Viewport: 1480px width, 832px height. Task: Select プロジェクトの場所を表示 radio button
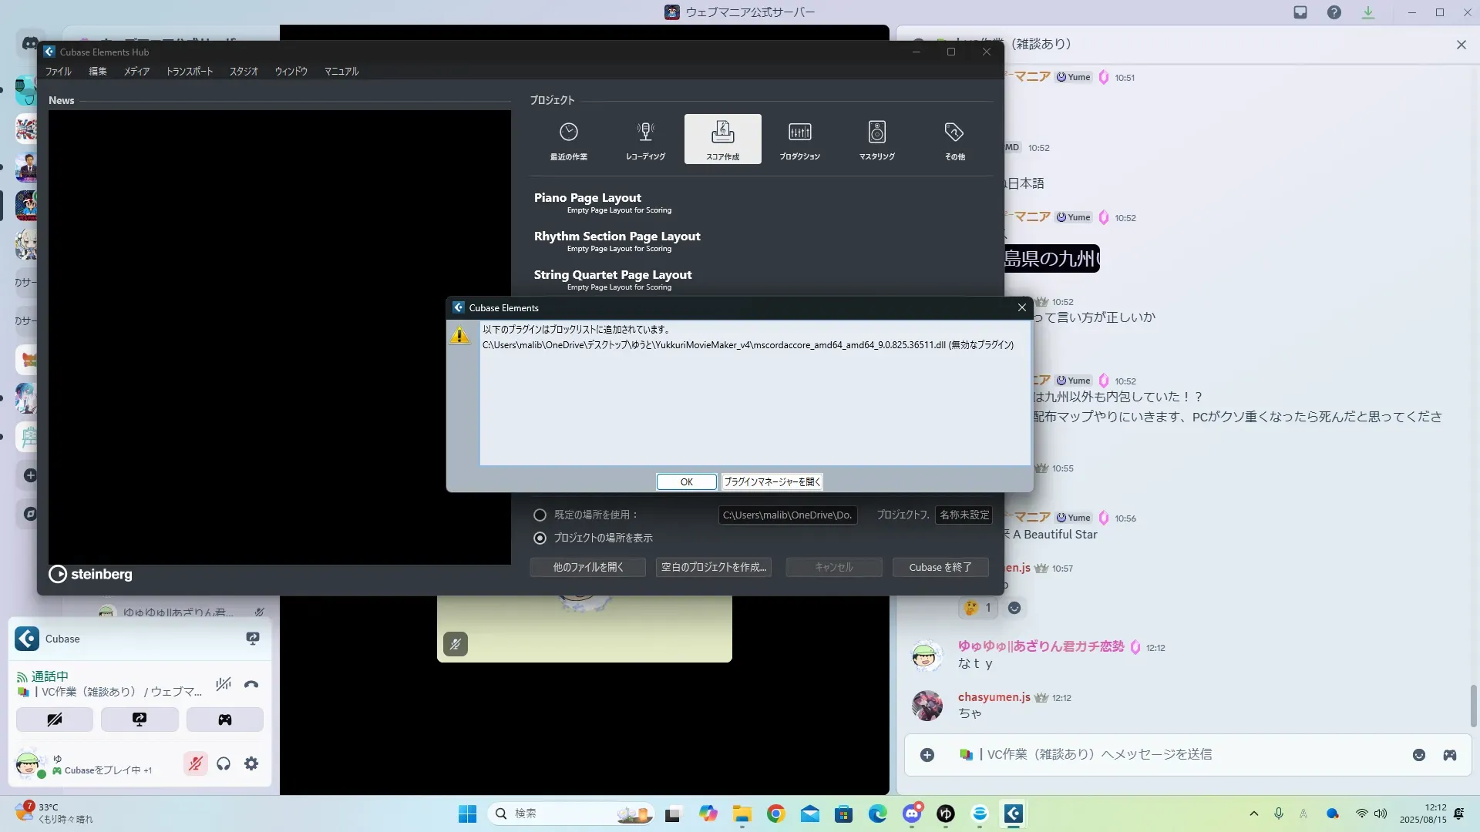(x=540, y=538)
